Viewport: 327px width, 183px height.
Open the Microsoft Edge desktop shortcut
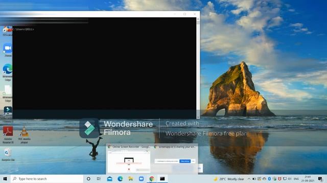[7, 72]
